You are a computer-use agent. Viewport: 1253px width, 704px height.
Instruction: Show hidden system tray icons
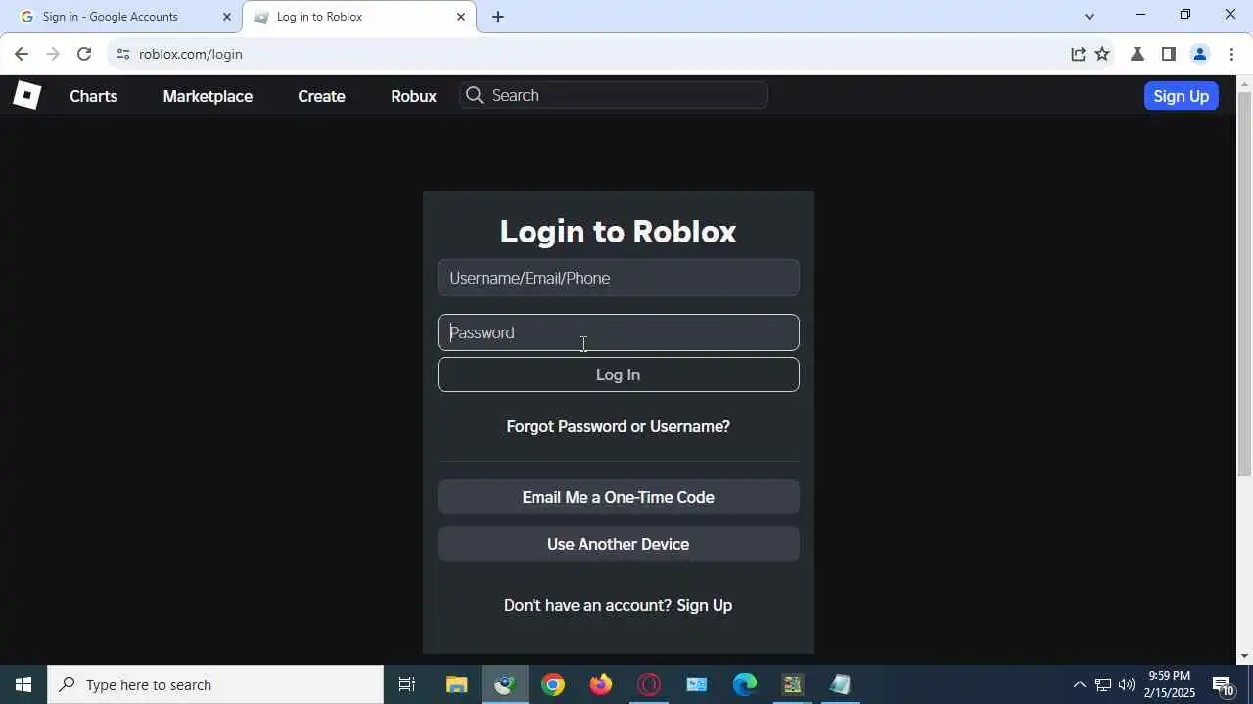(1079, 684)
